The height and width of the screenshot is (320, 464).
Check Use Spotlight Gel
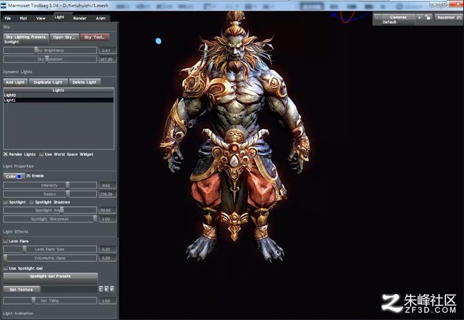[6, 268]
